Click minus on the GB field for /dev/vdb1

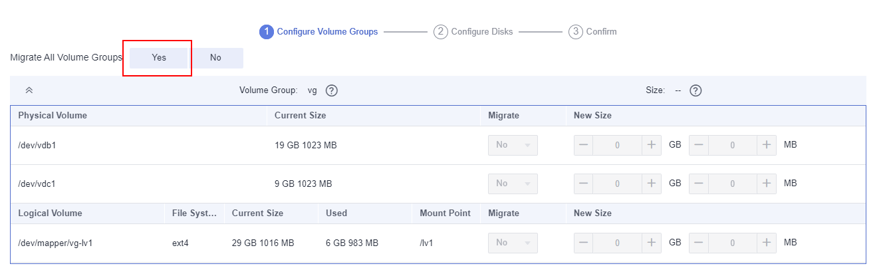tap(583, 145)
